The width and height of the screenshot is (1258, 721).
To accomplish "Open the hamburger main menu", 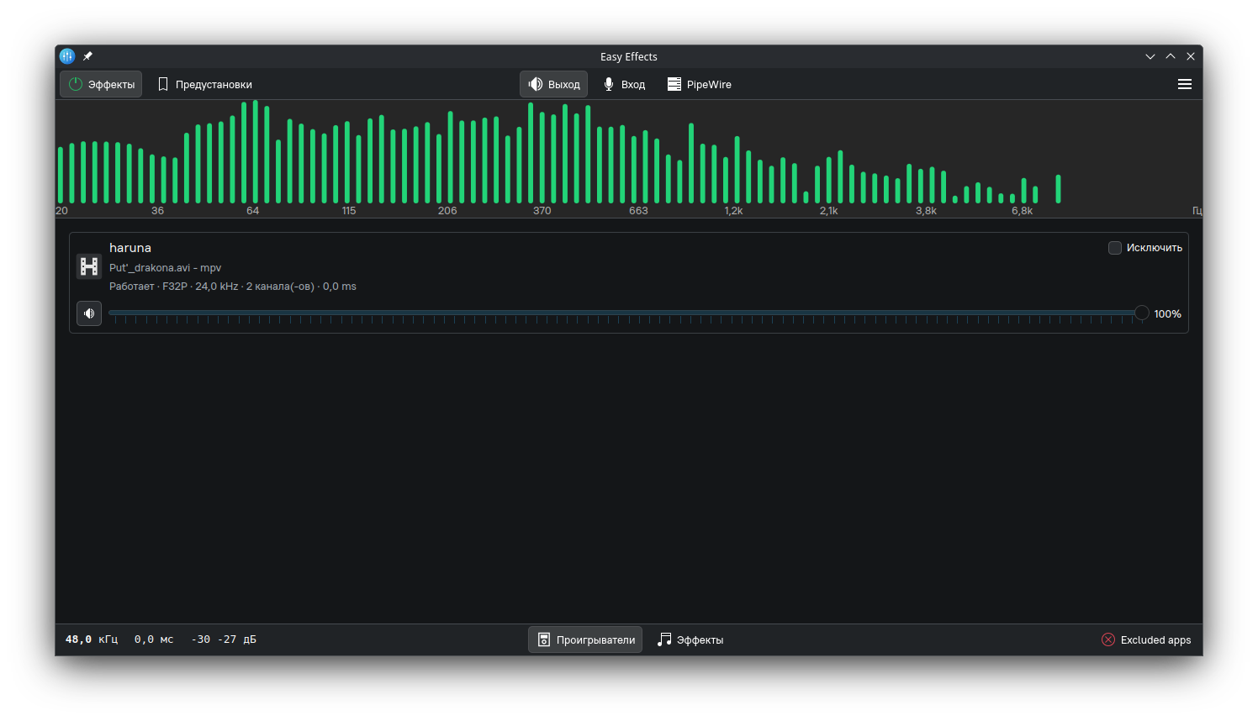I will coord(1184,84).
